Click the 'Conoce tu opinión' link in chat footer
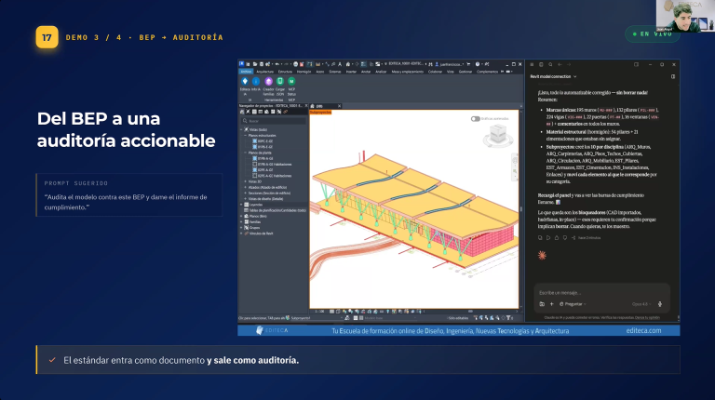Image resolution: width=715 pixels, height=400 pixels. tap(648, 317)
